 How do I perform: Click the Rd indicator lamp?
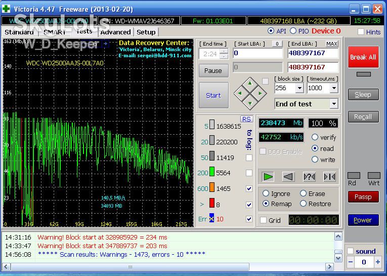click(354, 175)
